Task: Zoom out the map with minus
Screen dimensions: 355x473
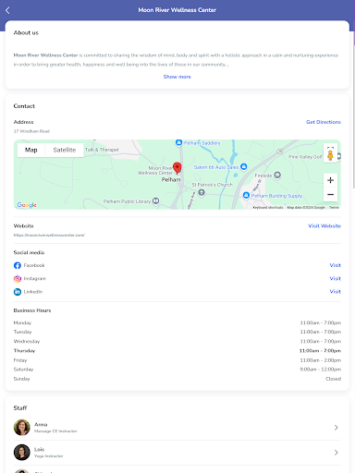Action: coord(330,194)
